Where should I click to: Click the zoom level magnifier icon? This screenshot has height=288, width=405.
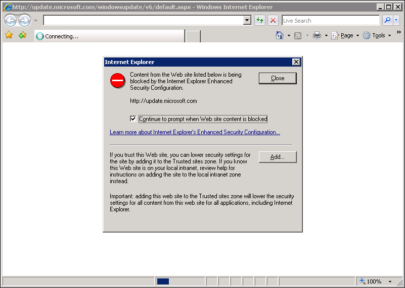click(x=363, y=281)
